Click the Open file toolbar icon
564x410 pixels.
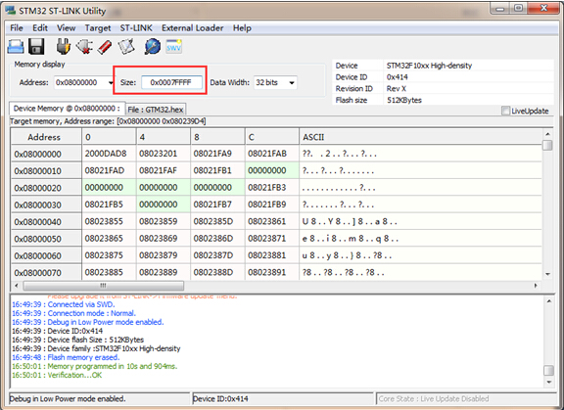pyautogui.click(x=16, y=47)
